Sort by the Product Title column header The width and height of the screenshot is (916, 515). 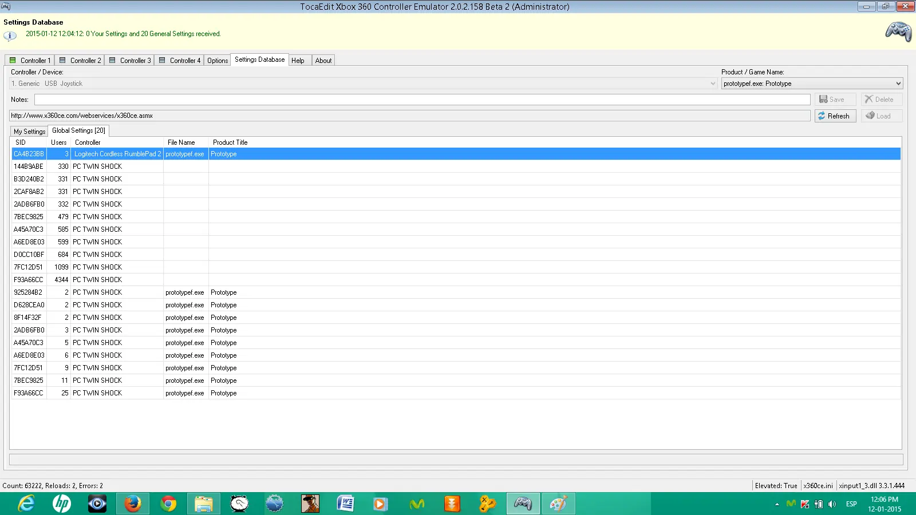pyautogui.click(x=230, y=142)
